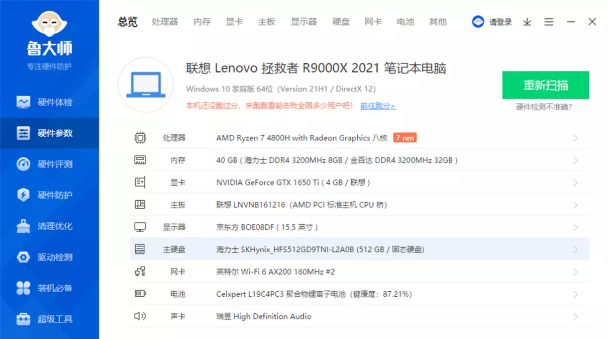Select 硬件参数 sidebar item
608x339 pixels.
tap(49, 133)
